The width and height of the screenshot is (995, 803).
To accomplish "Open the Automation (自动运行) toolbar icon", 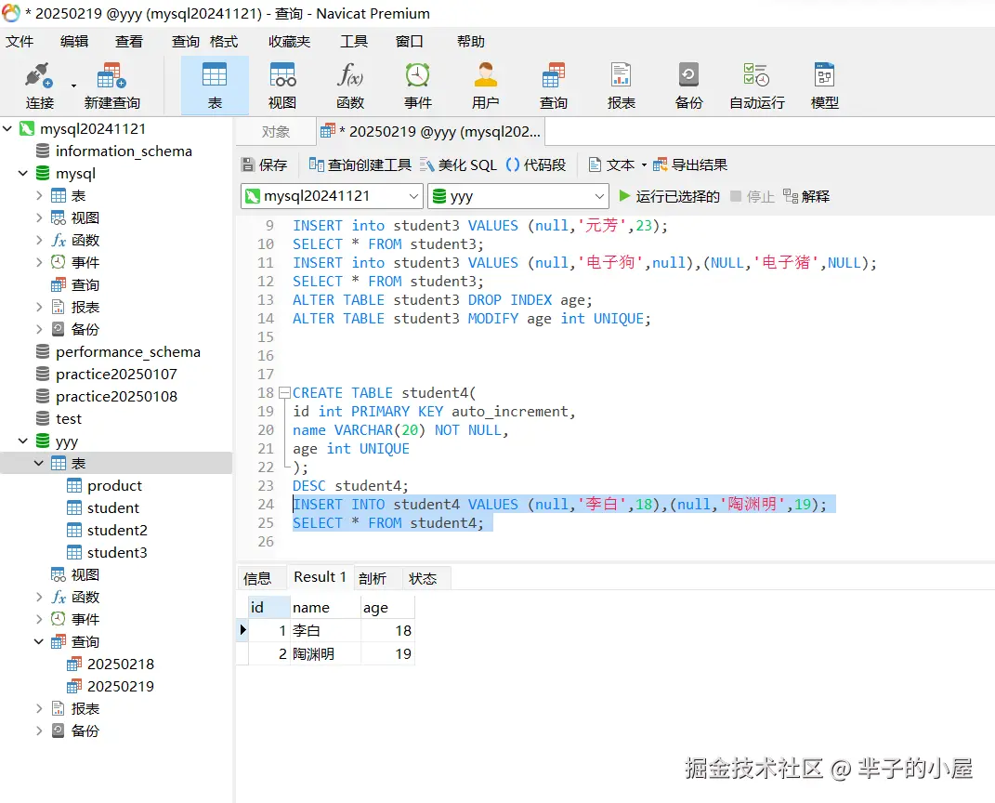I will pyautogui.click(x=756, y=86).
